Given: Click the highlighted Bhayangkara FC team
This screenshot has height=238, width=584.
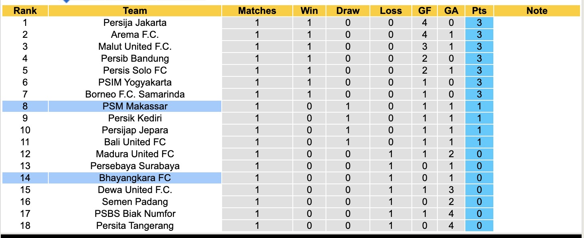Looking at the screenshot, I should click(135, 178).
